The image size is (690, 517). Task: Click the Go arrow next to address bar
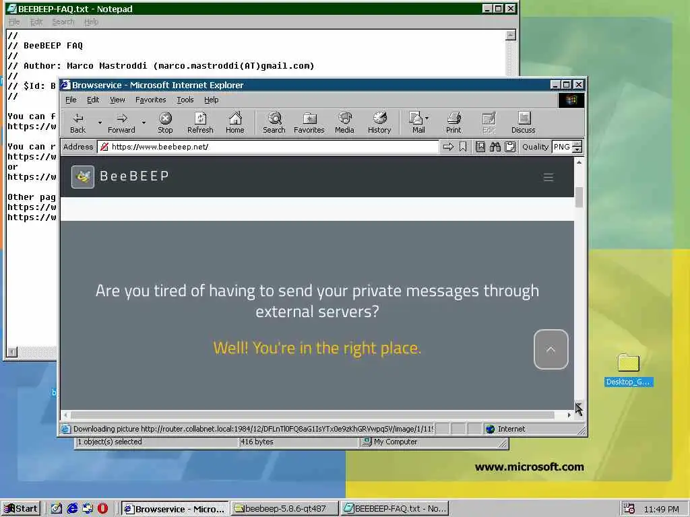click(x=448, y=147)
